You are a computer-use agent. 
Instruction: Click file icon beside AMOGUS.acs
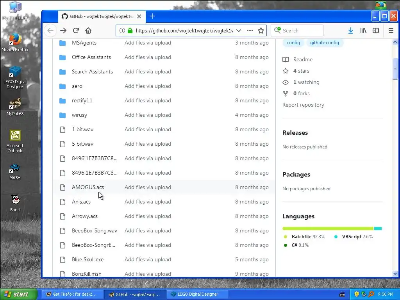[x=62, y=187]
